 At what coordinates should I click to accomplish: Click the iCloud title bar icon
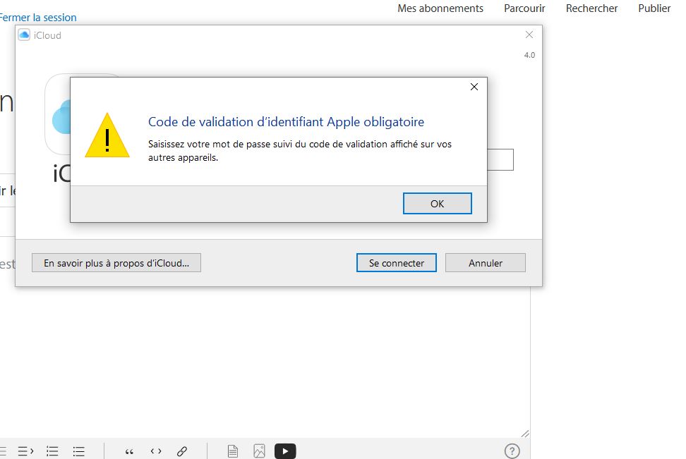click(x=24, y=35)
